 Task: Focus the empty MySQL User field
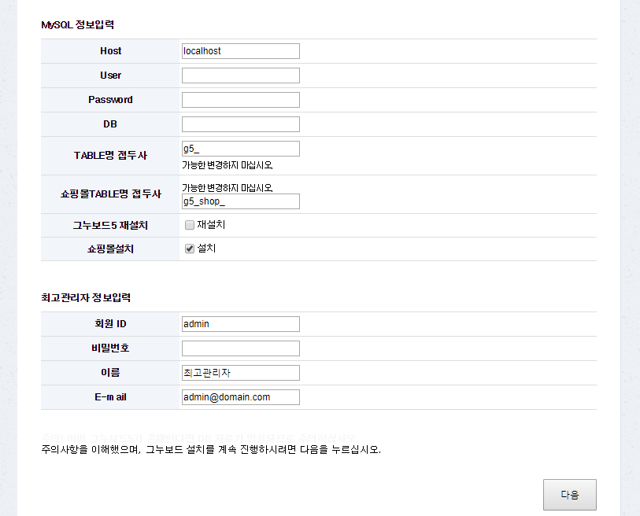click(x=240, y=76)
